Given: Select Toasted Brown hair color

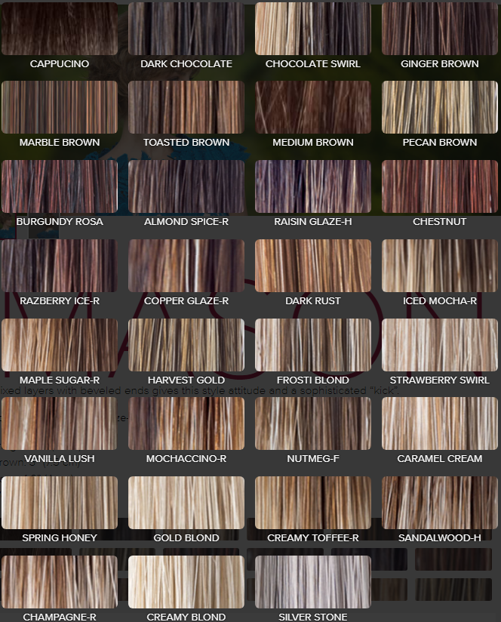Looking at the screenshot, I should coord(186,107).
